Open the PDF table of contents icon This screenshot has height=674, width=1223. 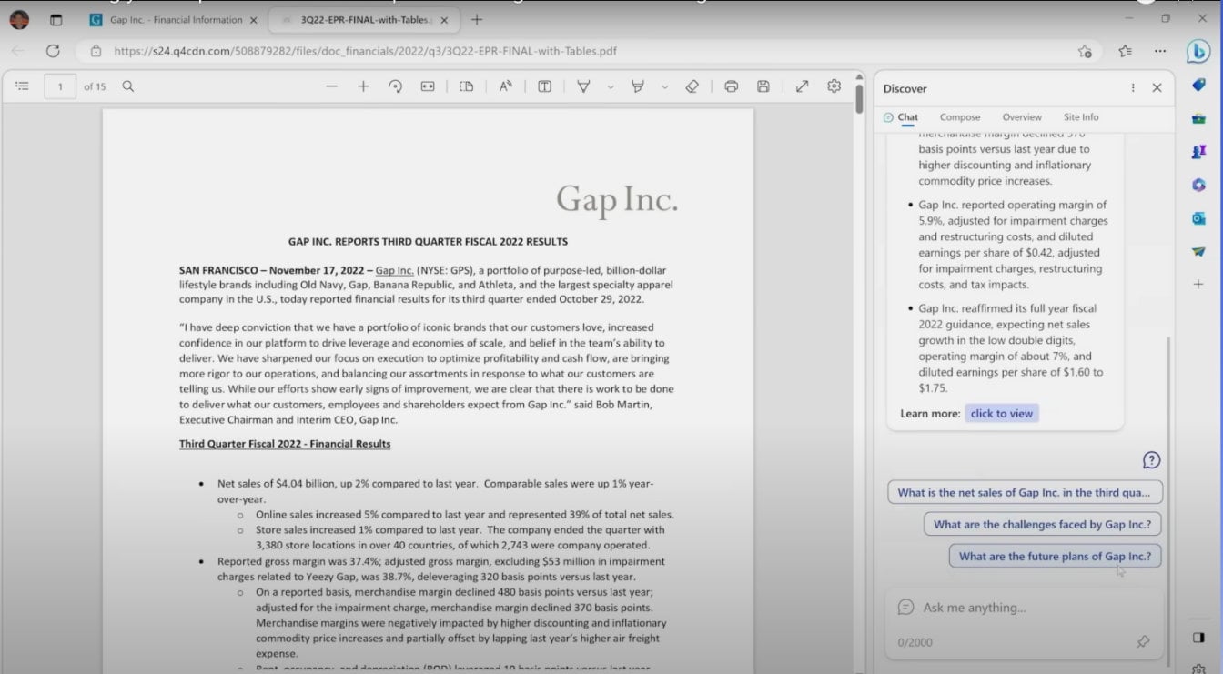pyautogui.click(x=23, y=86)
